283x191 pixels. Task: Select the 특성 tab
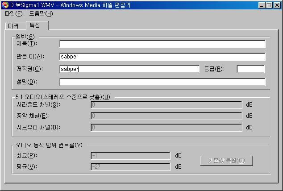37,25
